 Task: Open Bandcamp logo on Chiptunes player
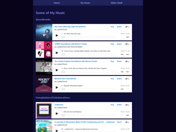coord(127,105)
